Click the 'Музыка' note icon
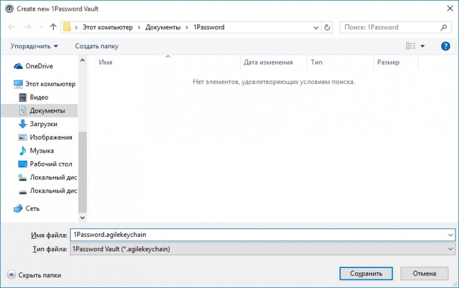This screenshot has height=288, width=459. [22, 150]
